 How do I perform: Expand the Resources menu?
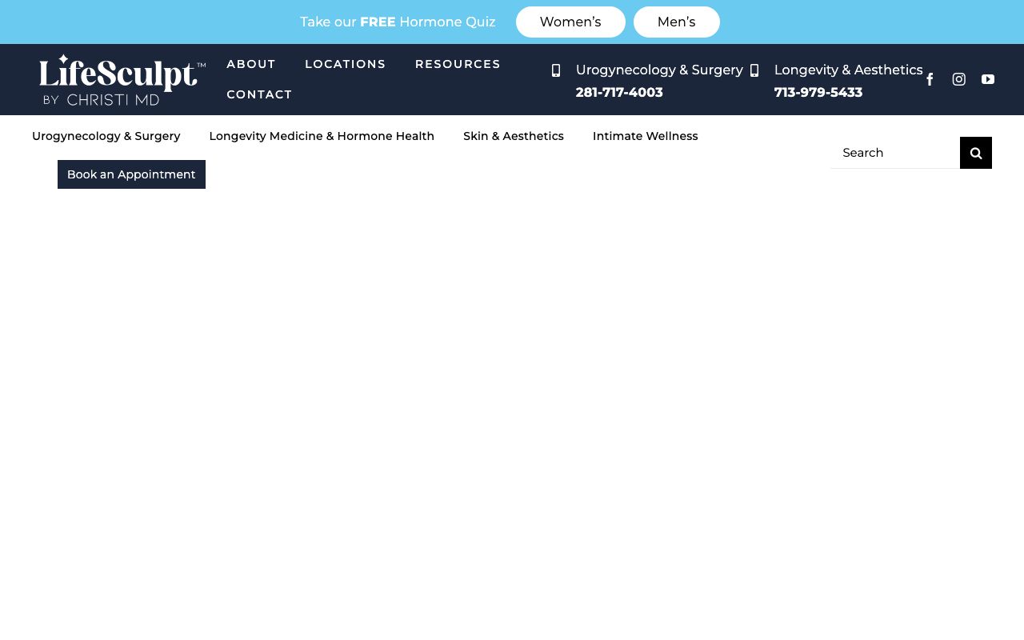click(458, 64)
